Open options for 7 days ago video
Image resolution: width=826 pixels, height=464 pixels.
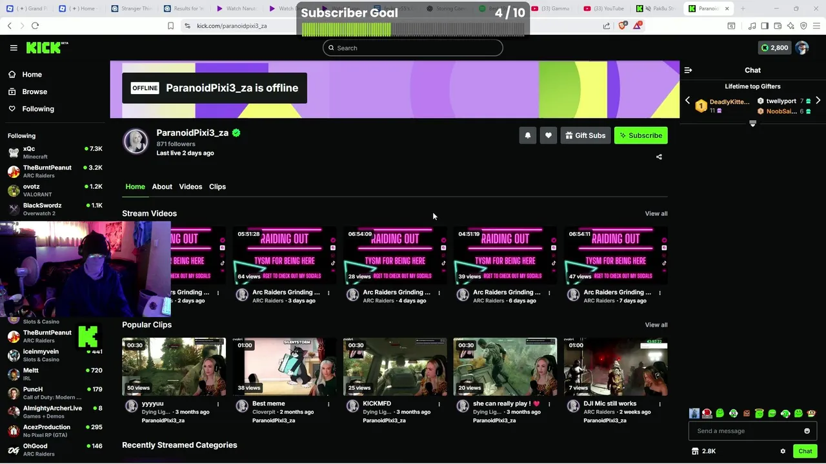pyautogui.click(x=660, y=293)
